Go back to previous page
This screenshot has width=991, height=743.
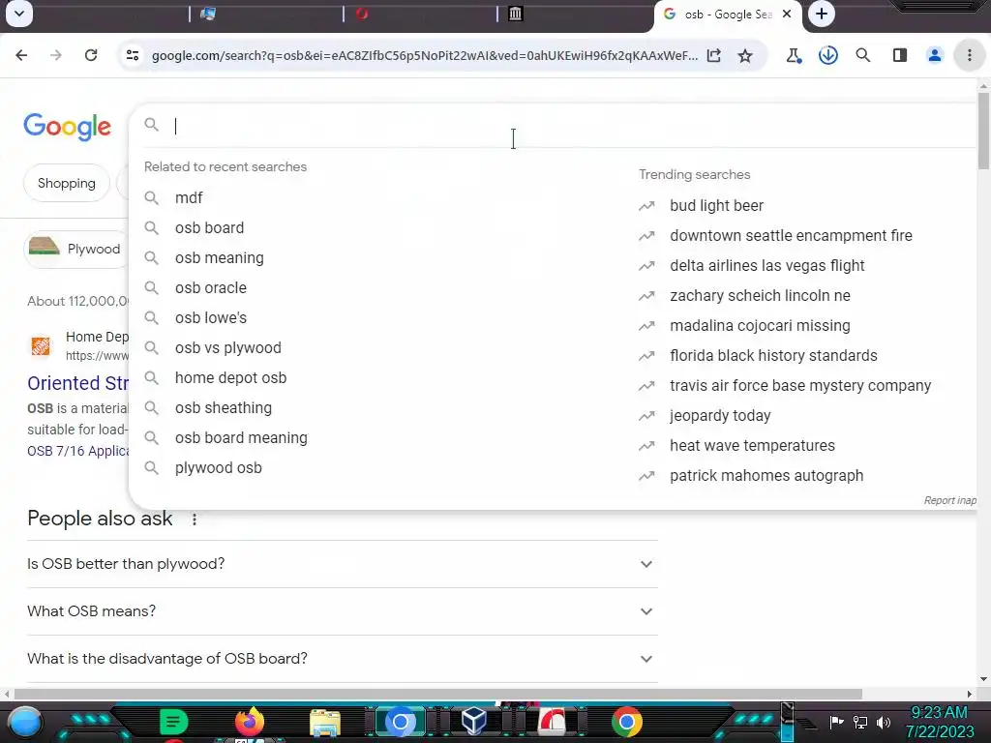(21, 55)
